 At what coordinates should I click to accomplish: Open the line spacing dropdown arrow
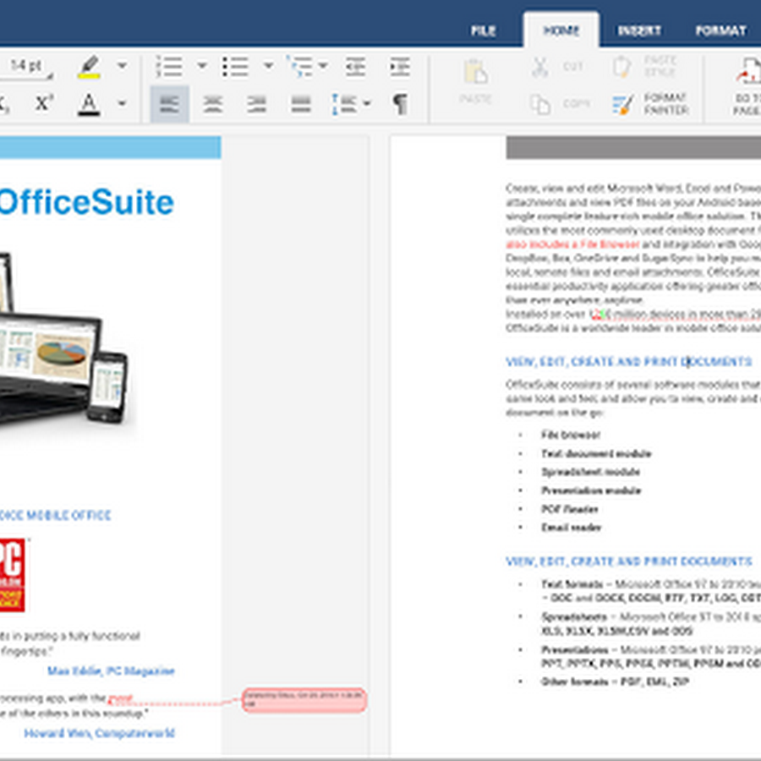pyautogui.click(x=367, y=103)
